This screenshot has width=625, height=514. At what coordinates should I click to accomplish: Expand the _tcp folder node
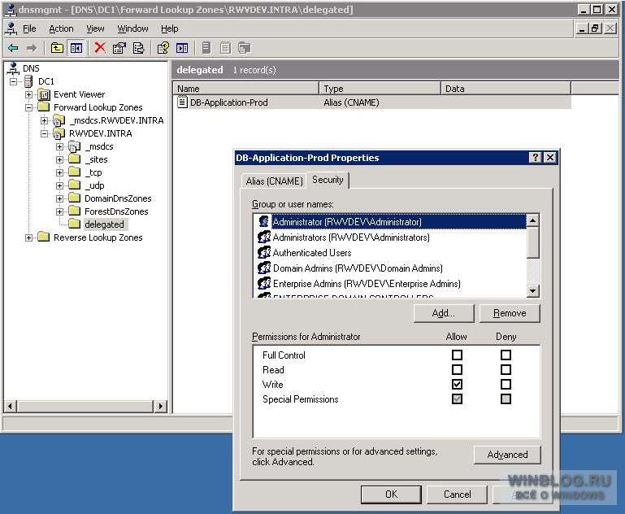tap(59, 172)
